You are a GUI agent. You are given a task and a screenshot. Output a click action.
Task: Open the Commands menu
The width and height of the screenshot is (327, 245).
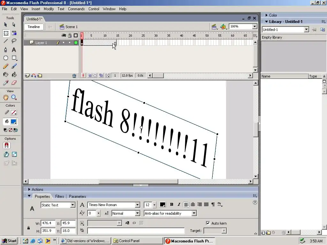(76, 9)
